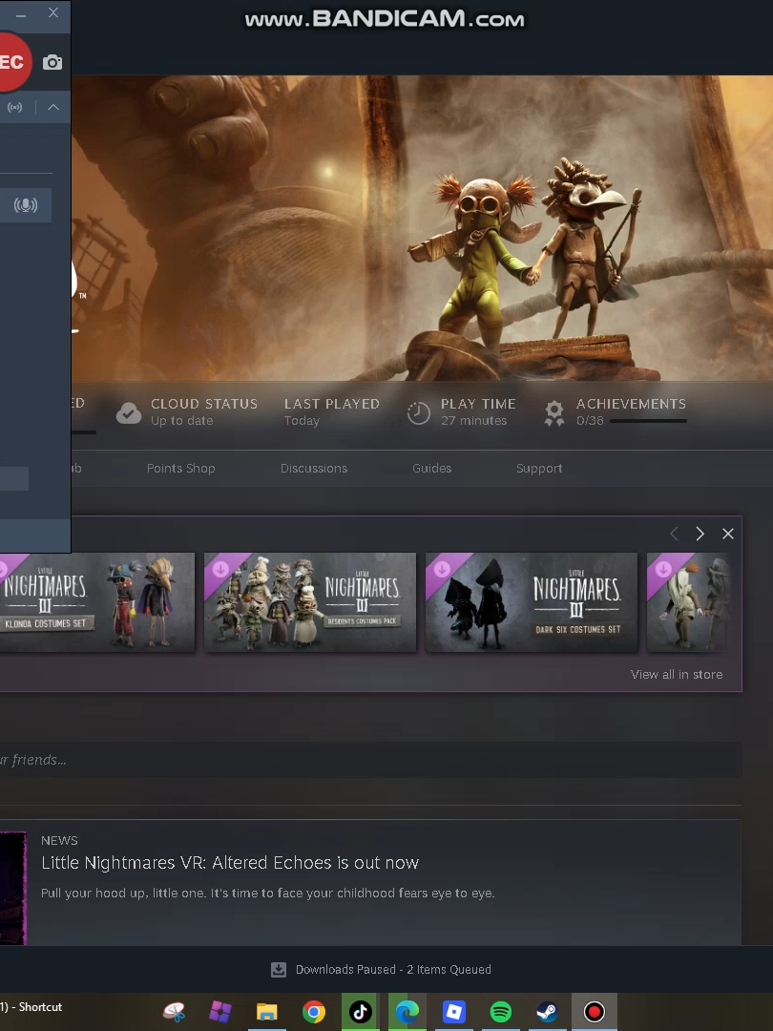773x1031 pixels.
Task: Open Bandicam from taskbar
Action: (595, 1012)
